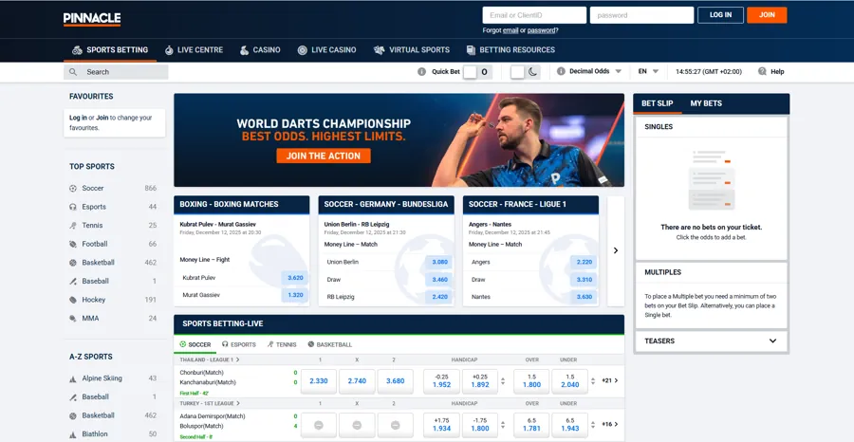Click the Casino chips icon
The image size is (854, 442).
pos(245,50)
